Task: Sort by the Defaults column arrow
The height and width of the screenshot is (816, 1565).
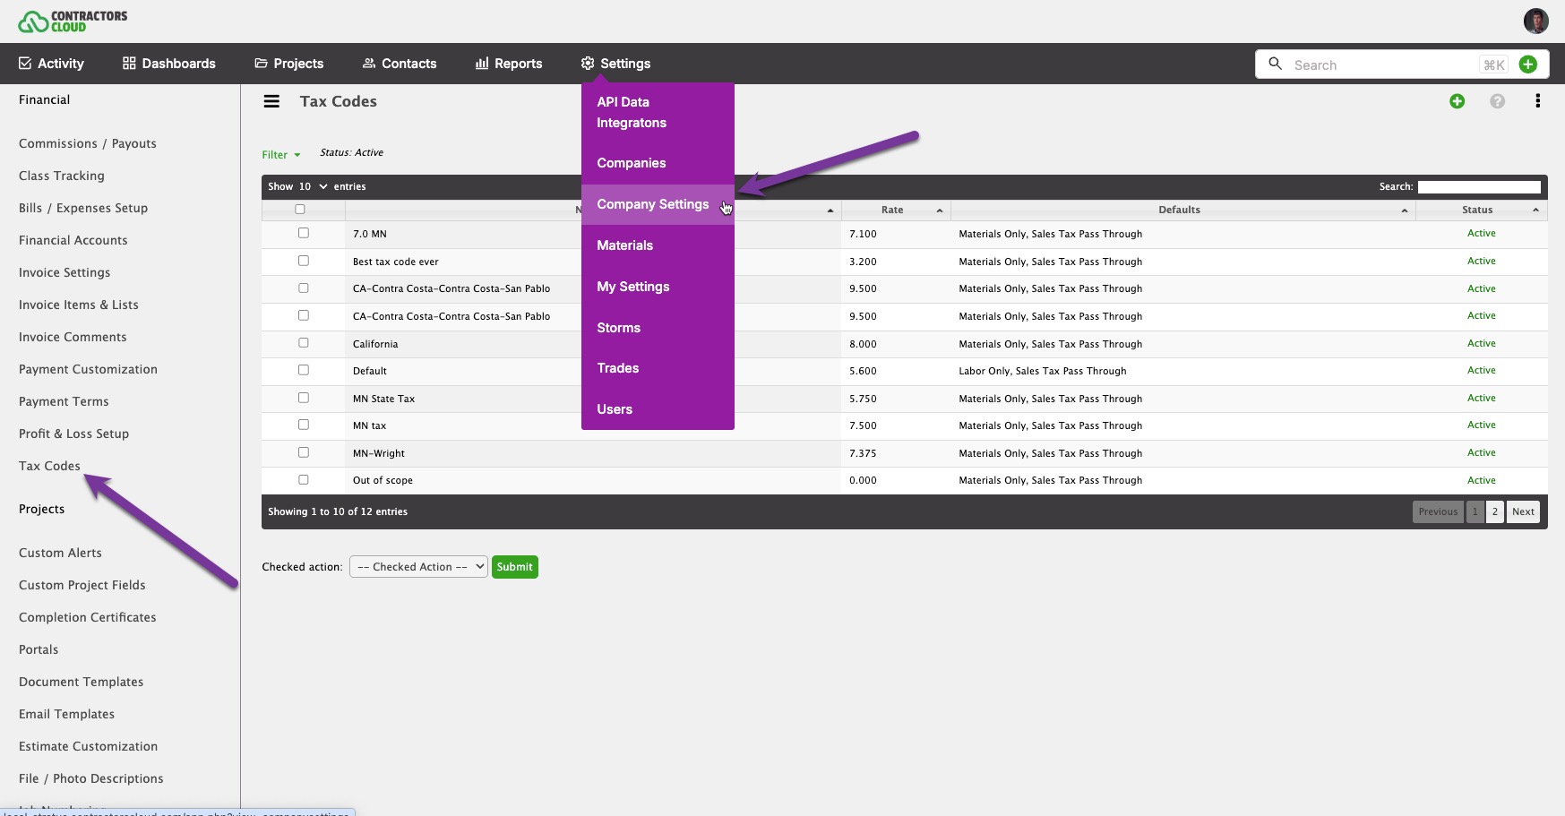Action: (1404, 210)
